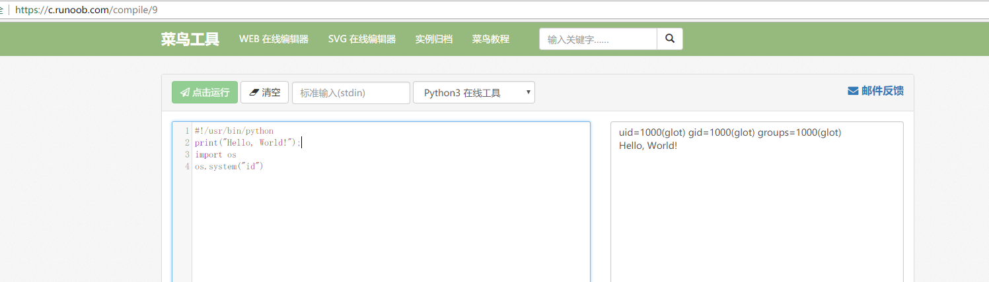Open 邮件反馈 envelope feedback link

(875, 91)
